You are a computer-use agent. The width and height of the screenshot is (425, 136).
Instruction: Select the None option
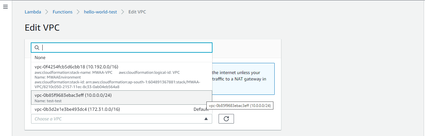coord(40,57)
